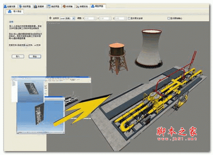Toggle the 显示物体轴心 checkbox

[x=169, y=18]
